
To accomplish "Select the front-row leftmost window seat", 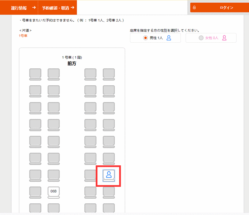I will (x=35, y=73).
